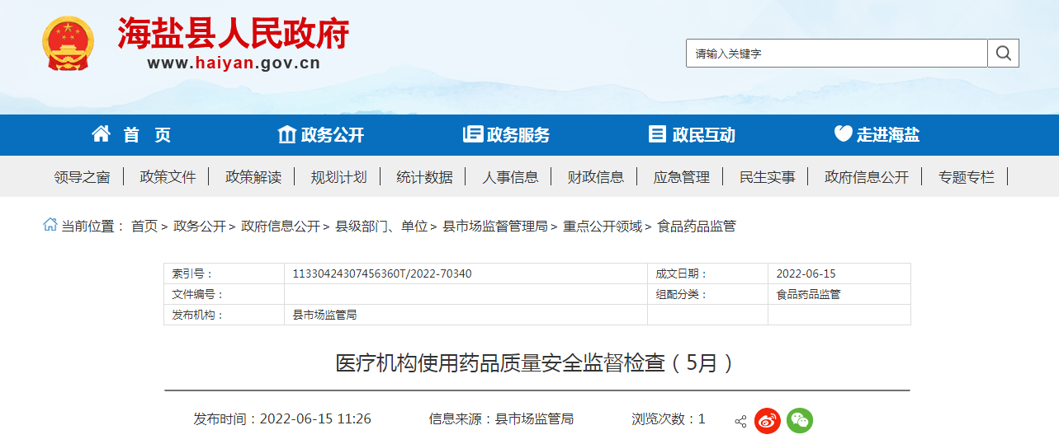This screenshot has height=444, width=1059.
Task: Open the 财政信息 sub-menu link
Action: [596, 177]
